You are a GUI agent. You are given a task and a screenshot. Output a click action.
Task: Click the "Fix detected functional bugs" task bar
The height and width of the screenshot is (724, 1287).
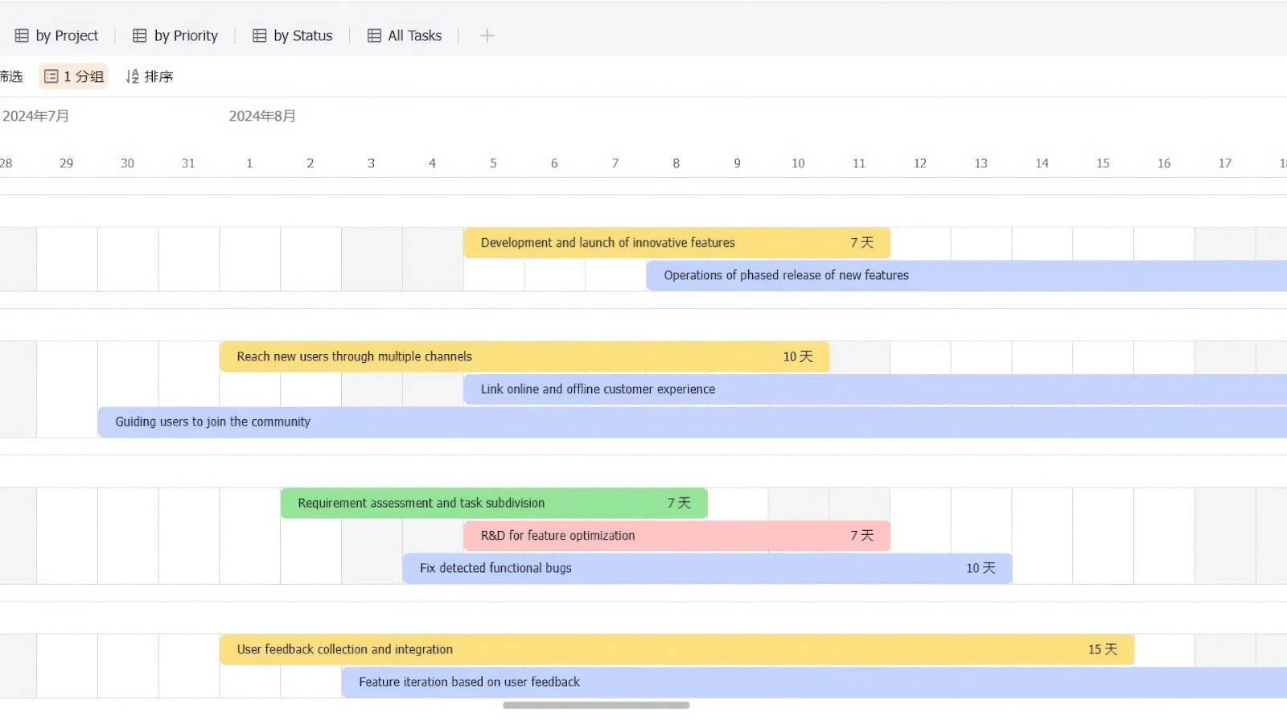pos(706,568)
